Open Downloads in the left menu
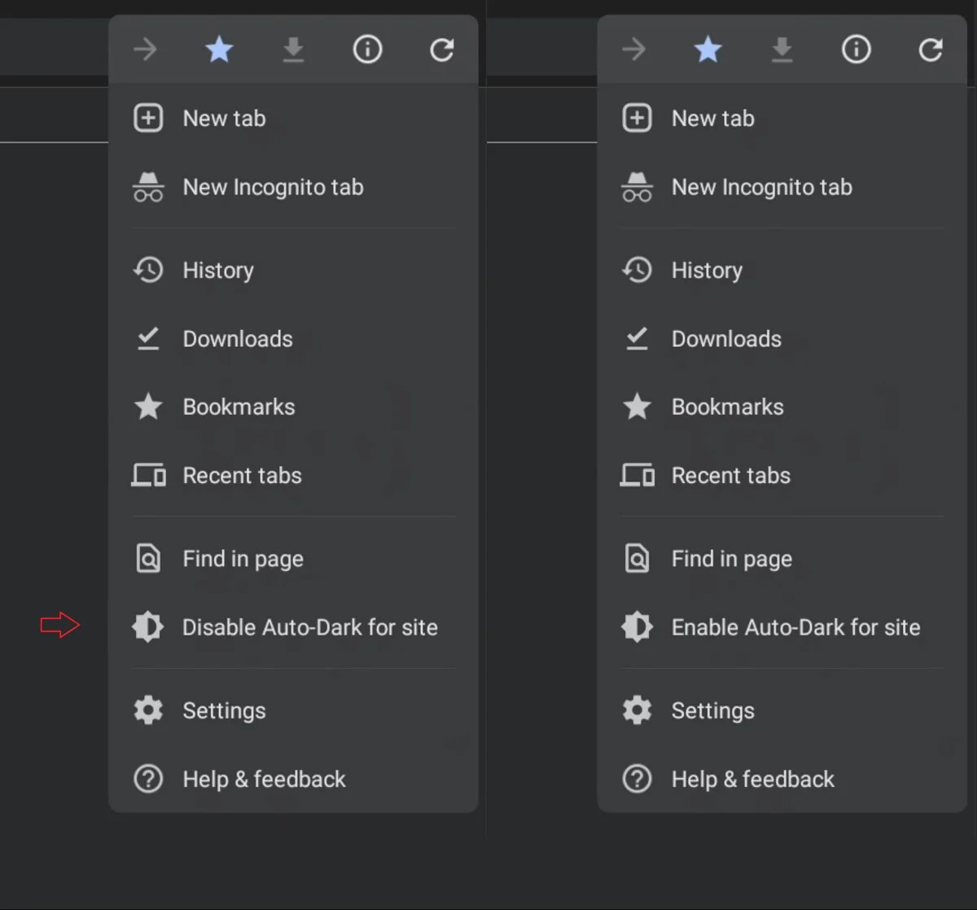The height and width of the screenshot is (910, 977). [x=293, y=338]
